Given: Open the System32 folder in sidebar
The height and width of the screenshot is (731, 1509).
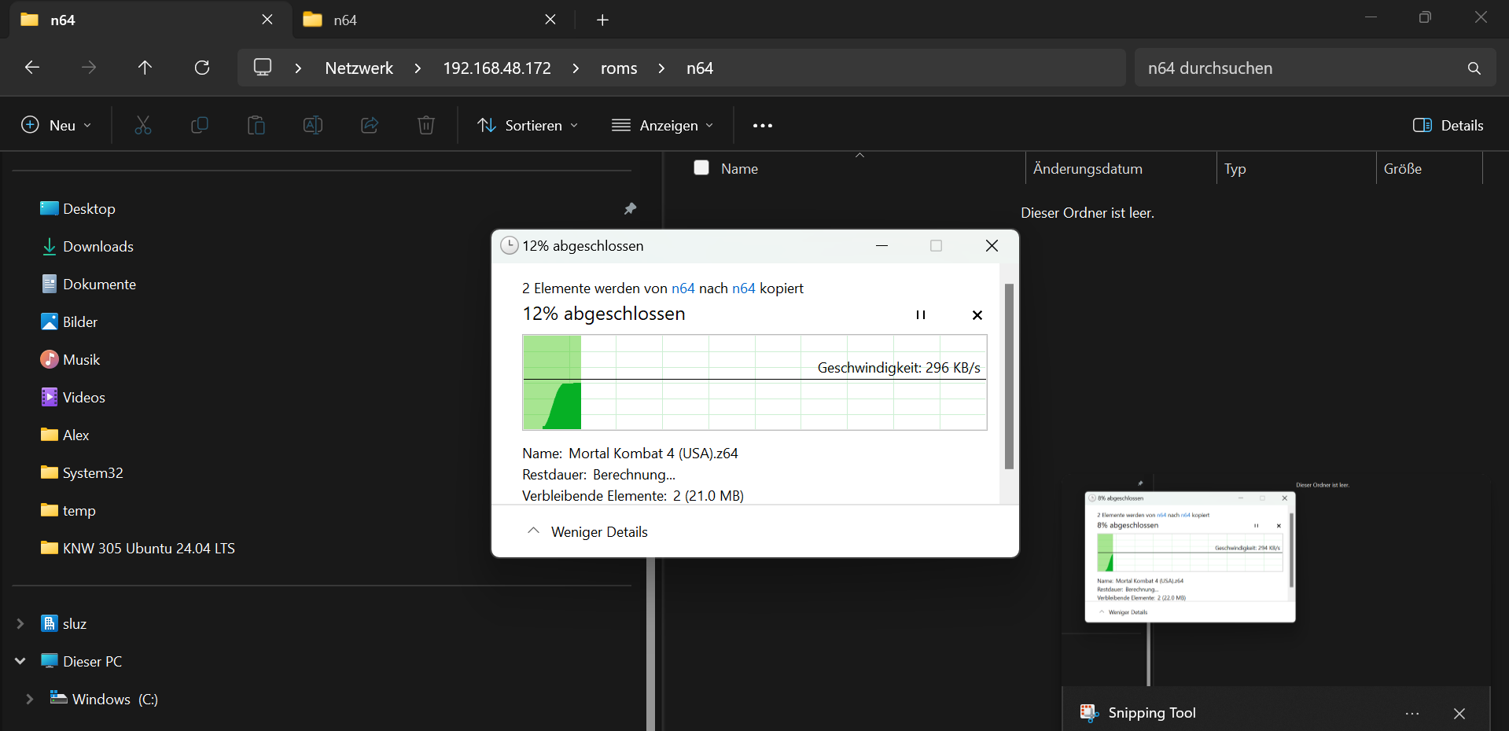Looking at the screenshot, I should click(x=82, y=473).
